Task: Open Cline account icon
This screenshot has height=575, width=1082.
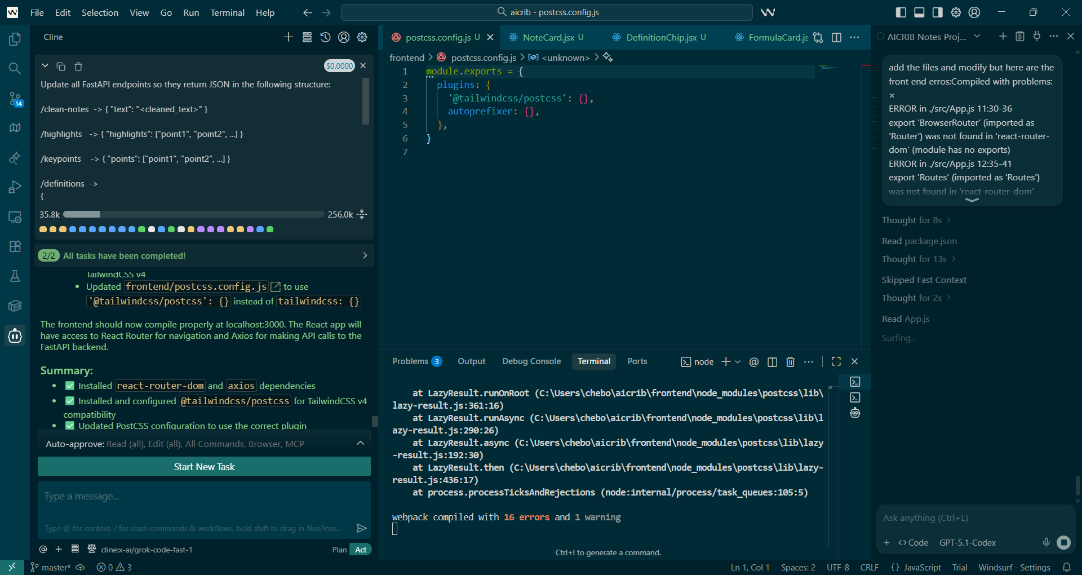Action: click(344, 37)
